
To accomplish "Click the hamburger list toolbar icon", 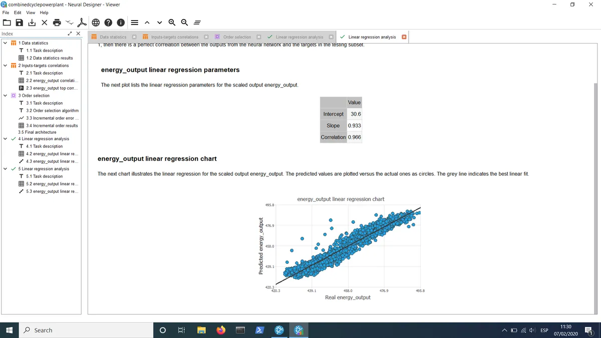I will [134, 22].
